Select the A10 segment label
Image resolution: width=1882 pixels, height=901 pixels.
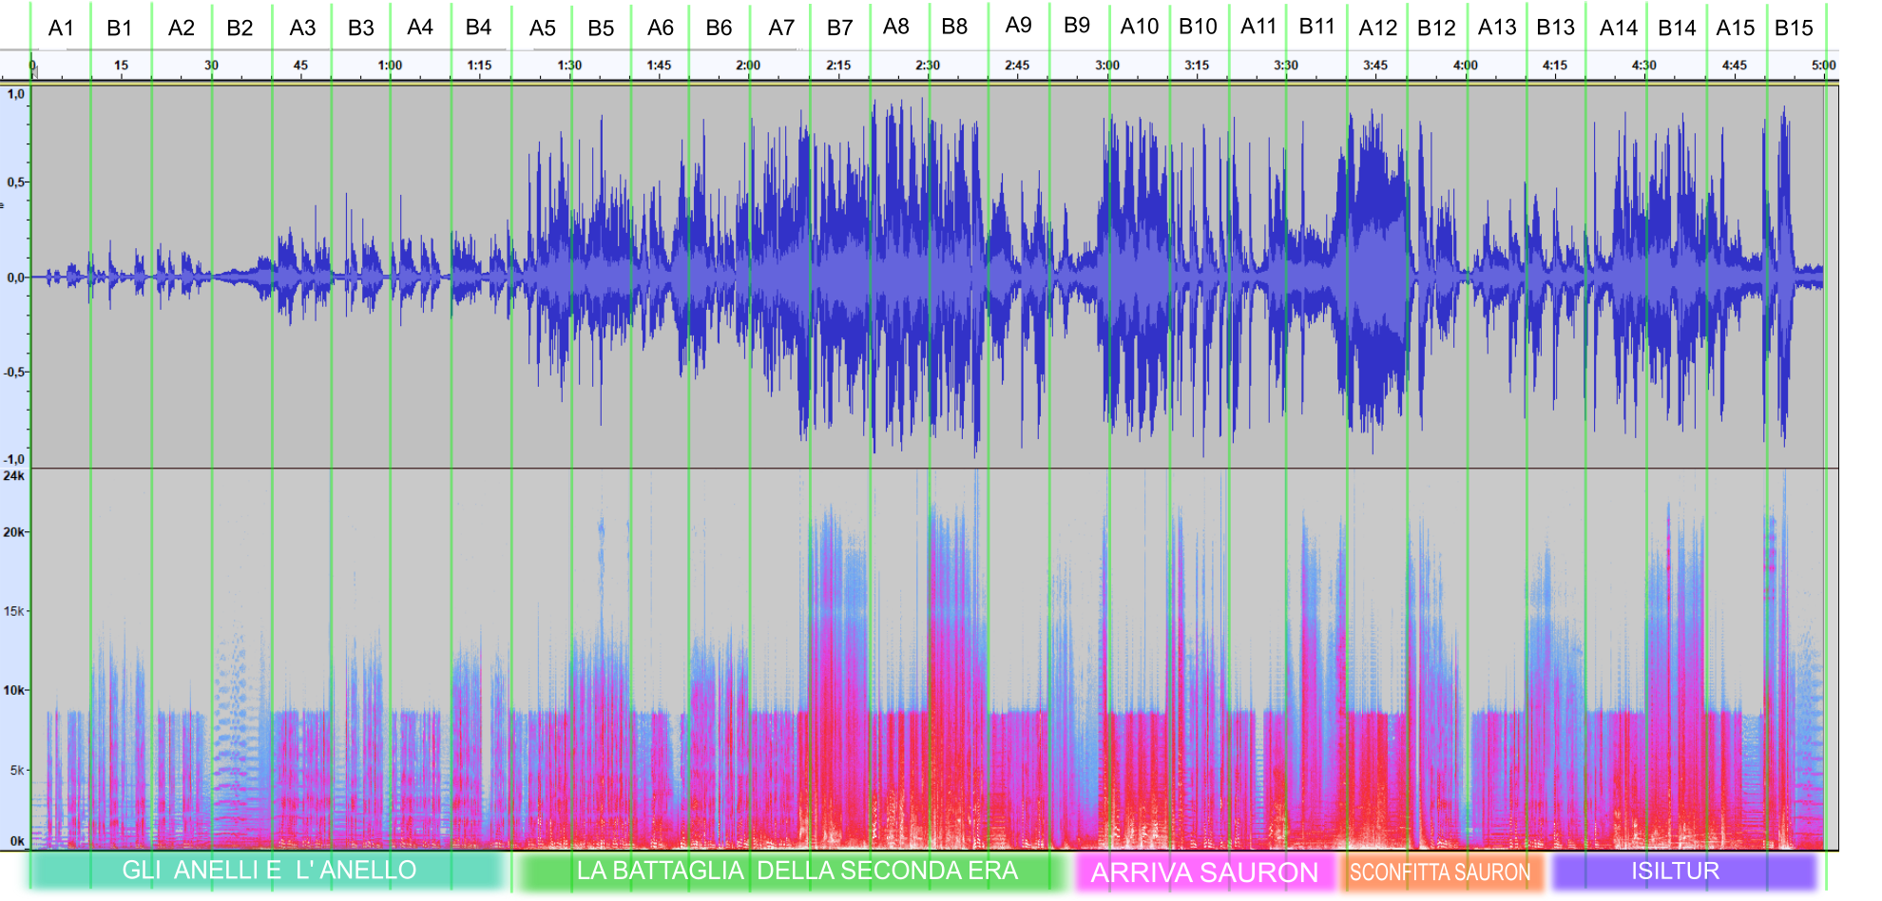[x=1140, y=27]
